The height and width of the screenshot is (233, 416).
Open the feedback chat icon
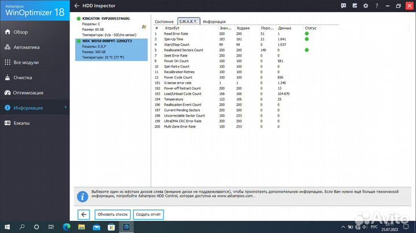pos(343,6)
